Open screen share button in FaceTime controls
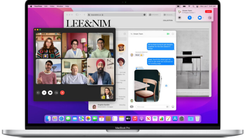 tap(56, 93)
